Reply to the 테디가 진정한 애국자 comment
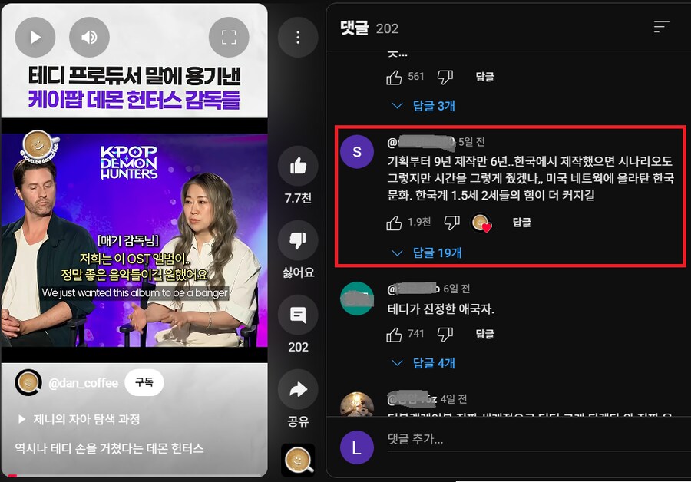 [x=484, y=334]
